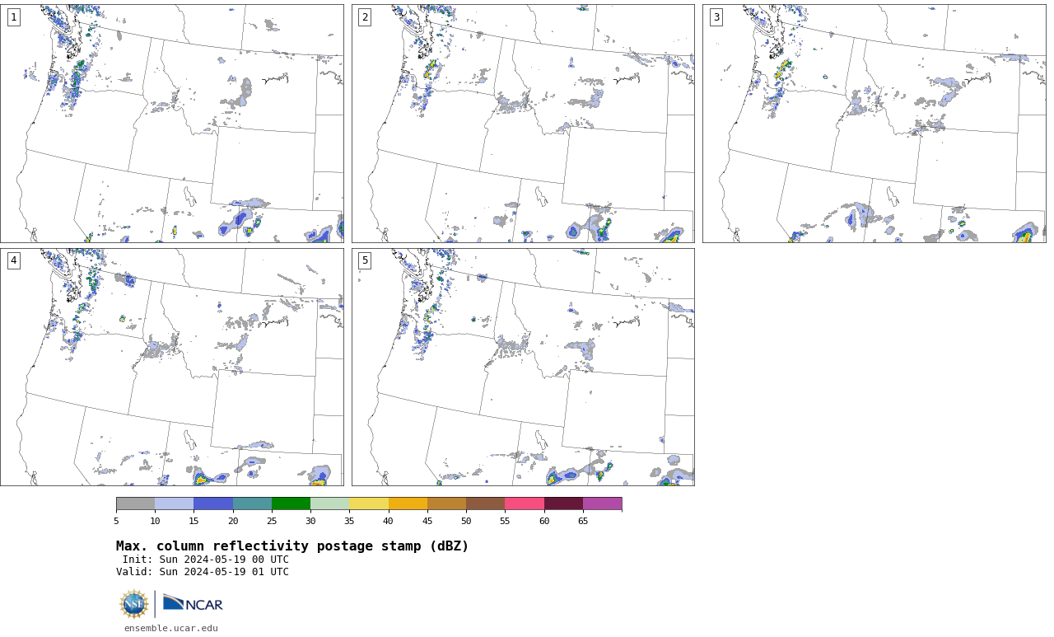Click the purple above-65 dBZ swatch

[602, 504]
